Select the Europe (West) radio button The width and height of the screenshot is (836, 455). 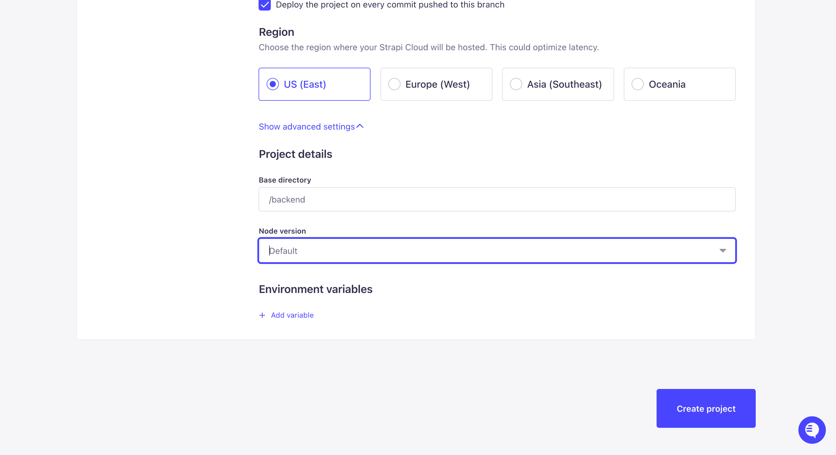pyautogui.click(x=394, y=84)
